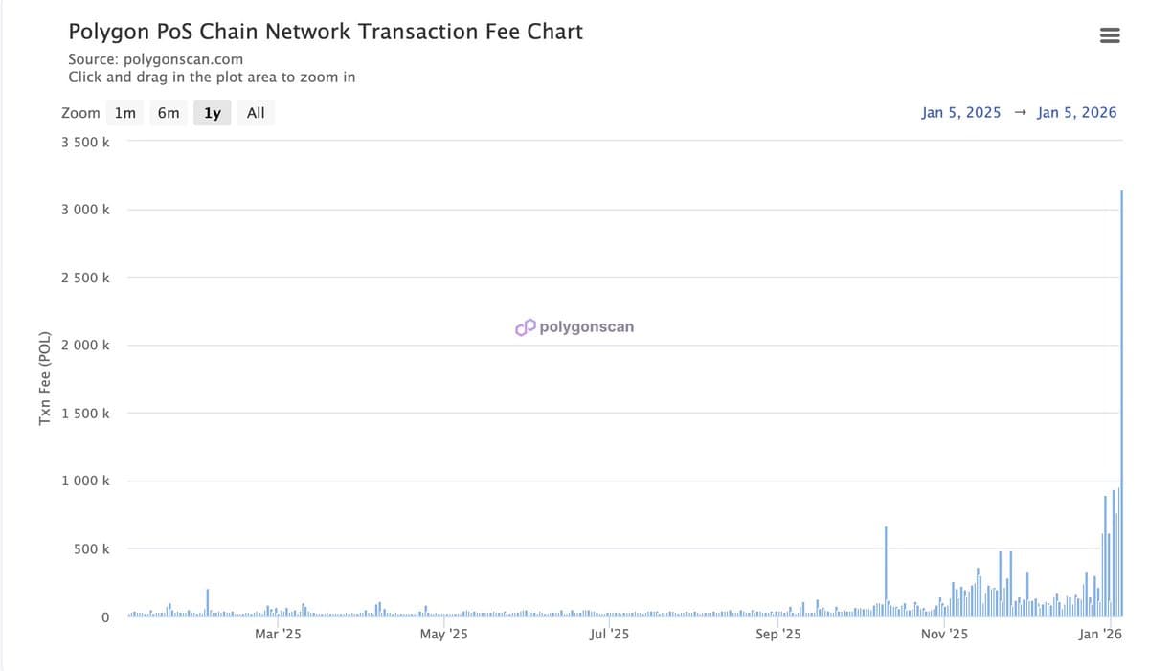Switch off 1y by selecting All range

255,112
